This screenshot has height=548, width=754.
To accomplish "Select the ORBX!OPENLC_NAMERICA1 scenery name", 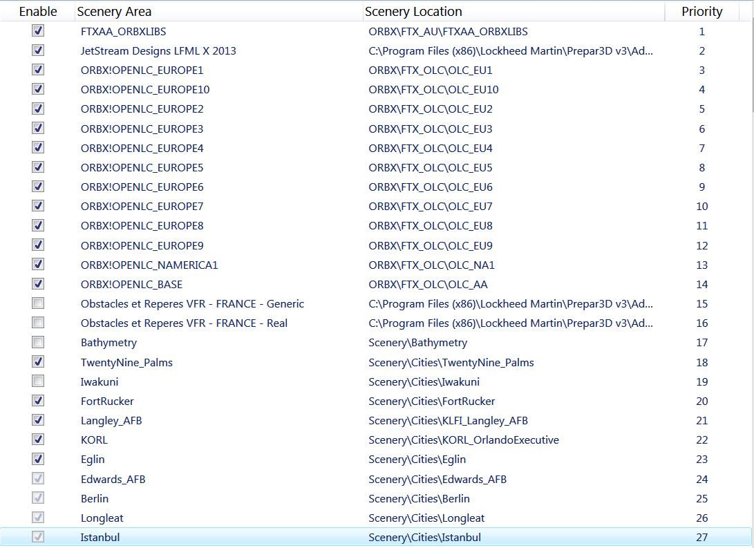I will pos(149,265).
